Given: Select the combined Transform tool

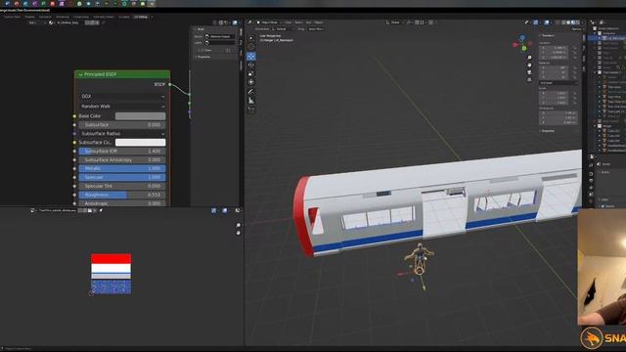Looking at the screenshot, I should tap(251, 82).
